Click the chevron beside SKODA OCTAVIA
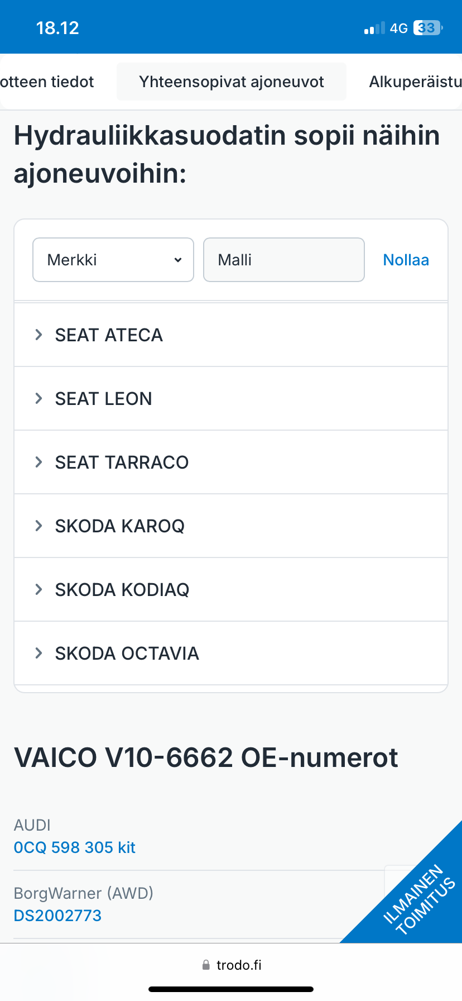Viewport: 462px width, 1001px height. point(38,653)
